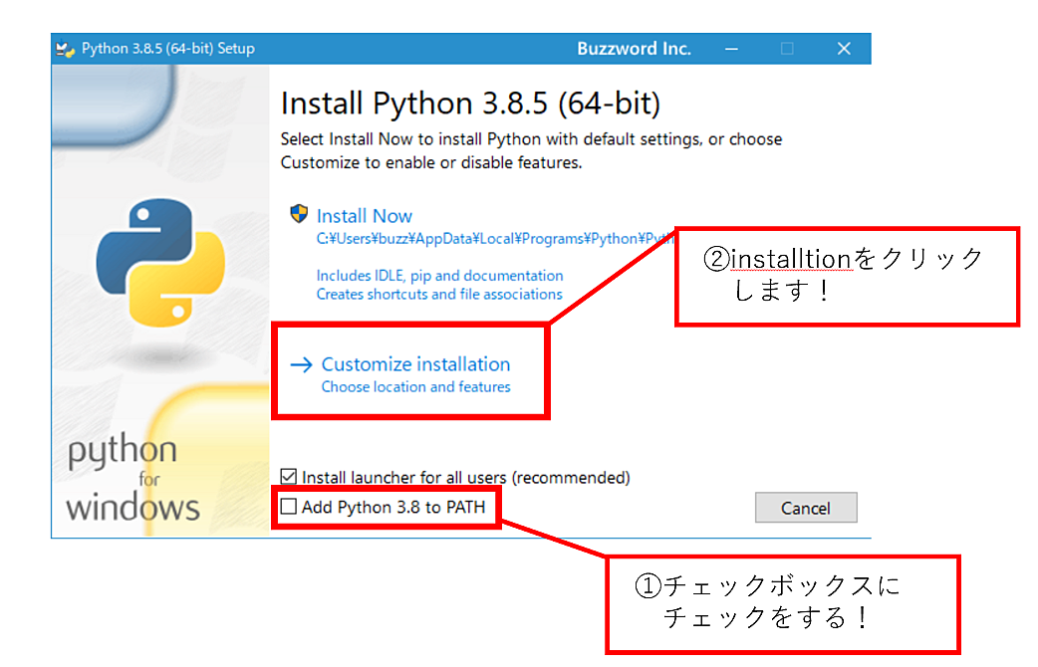This screenshot has width=1038, height=667.
Task: Click the Select Install Now description text
Action: [x=531, y=151]
